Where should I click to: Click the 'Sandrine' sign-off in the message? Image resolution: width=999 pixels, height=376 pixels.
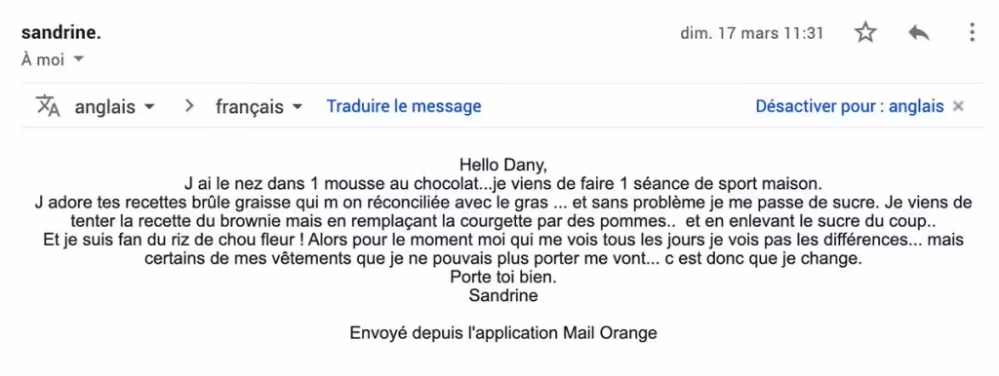coord(503,295)
